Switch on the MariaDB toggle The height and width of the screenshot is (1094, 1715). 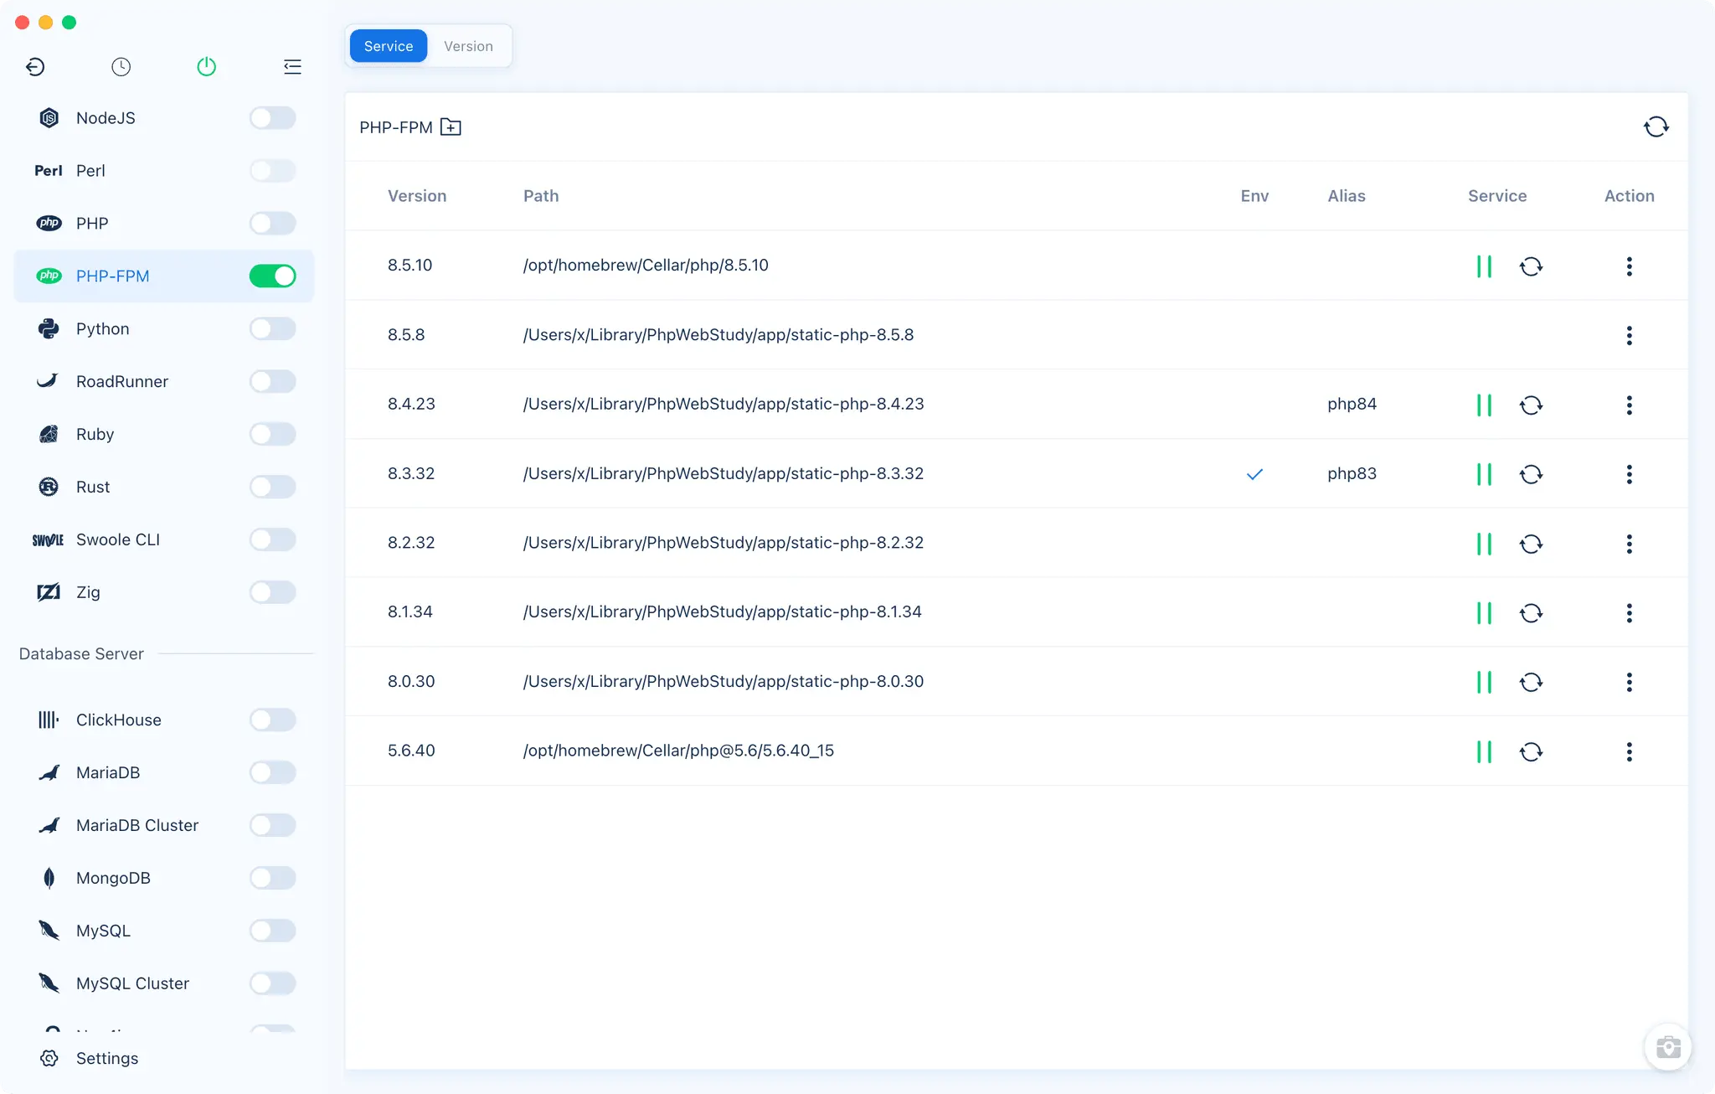pyautogui.click(x=272, y=772)
